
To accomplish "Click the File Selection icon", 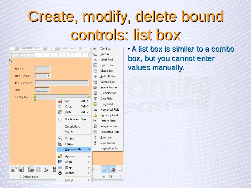I will 95,93.
